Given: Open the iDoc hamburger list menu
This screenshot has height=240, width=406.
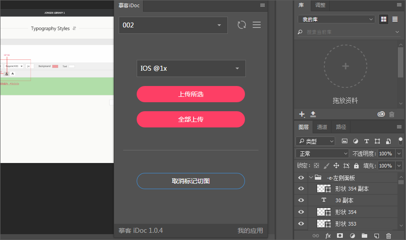Looking at the screenshot, I should pos(257,25).
